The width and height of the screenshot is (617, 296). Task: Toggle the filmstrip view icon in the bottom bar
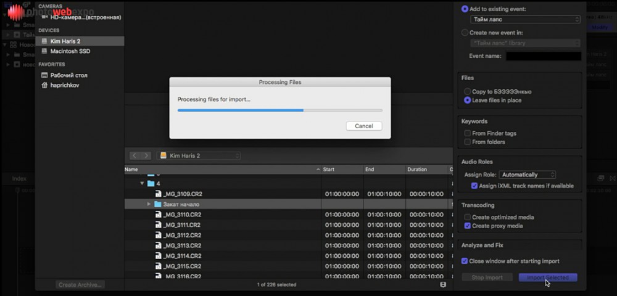click(443, 285)
